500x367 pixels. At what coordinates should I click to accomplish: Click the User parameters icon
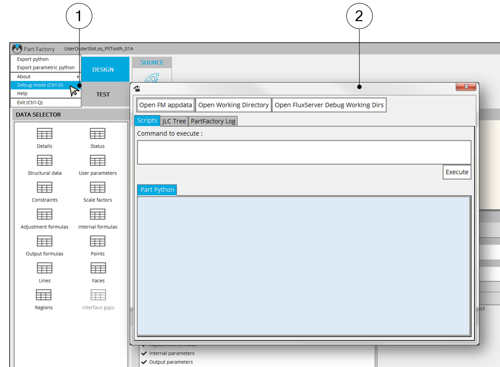[97, 161]
